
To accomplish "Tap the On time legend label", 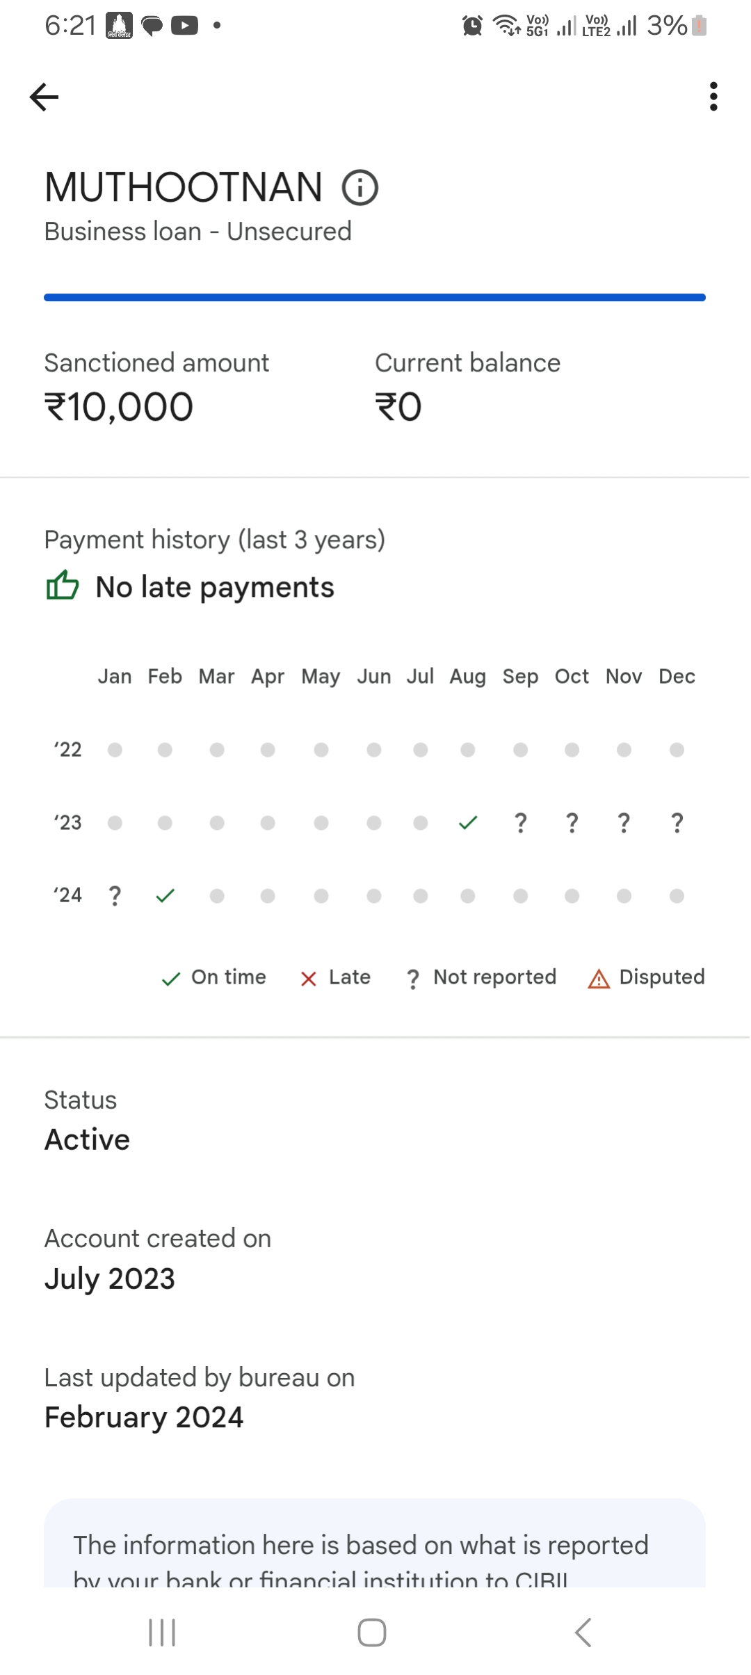I will pos(229,977).
